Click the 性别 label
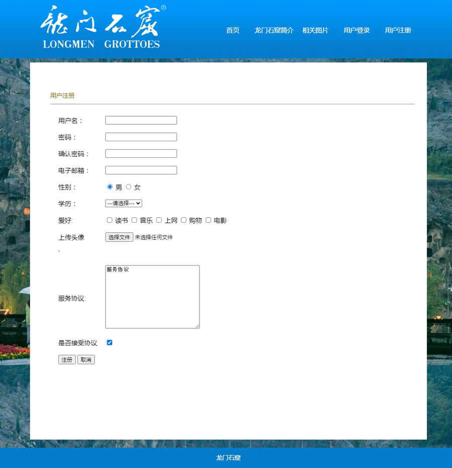Image resolution: width=452 pixels, height=468 pixels. coord(67,187)
